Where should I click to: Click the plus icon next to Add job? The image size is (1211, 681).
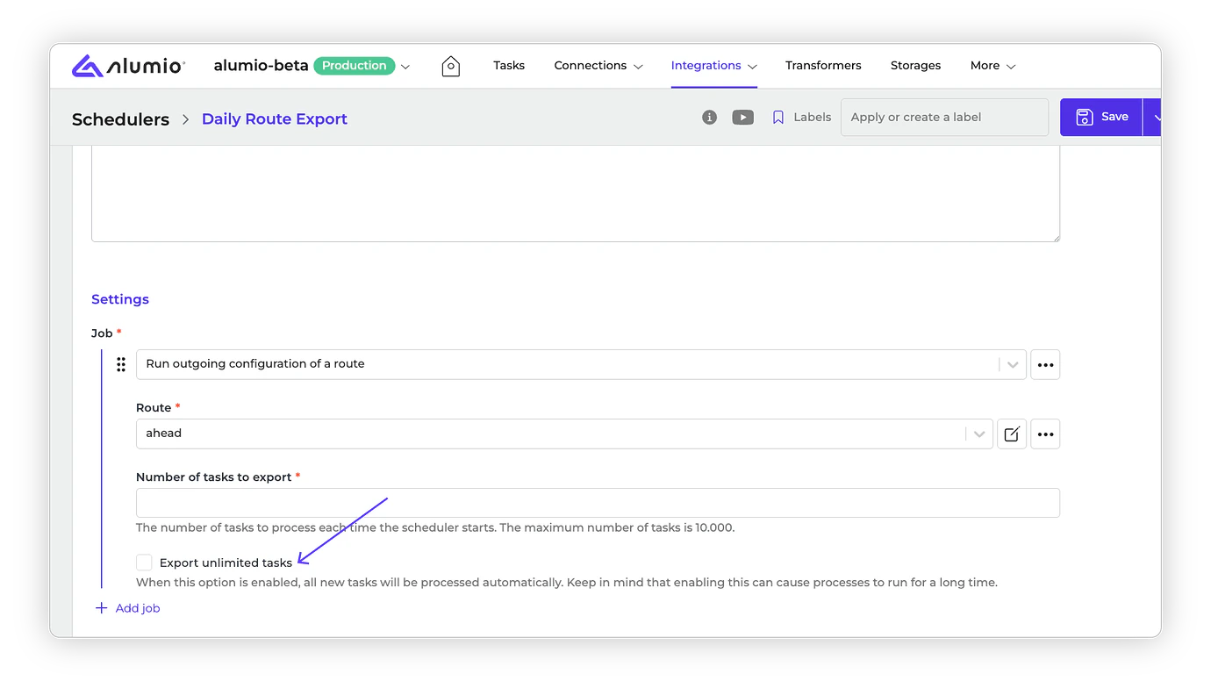pos(101,608)
